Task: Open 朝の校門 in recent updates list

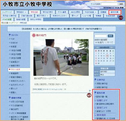Action: [x=15, y=109]
